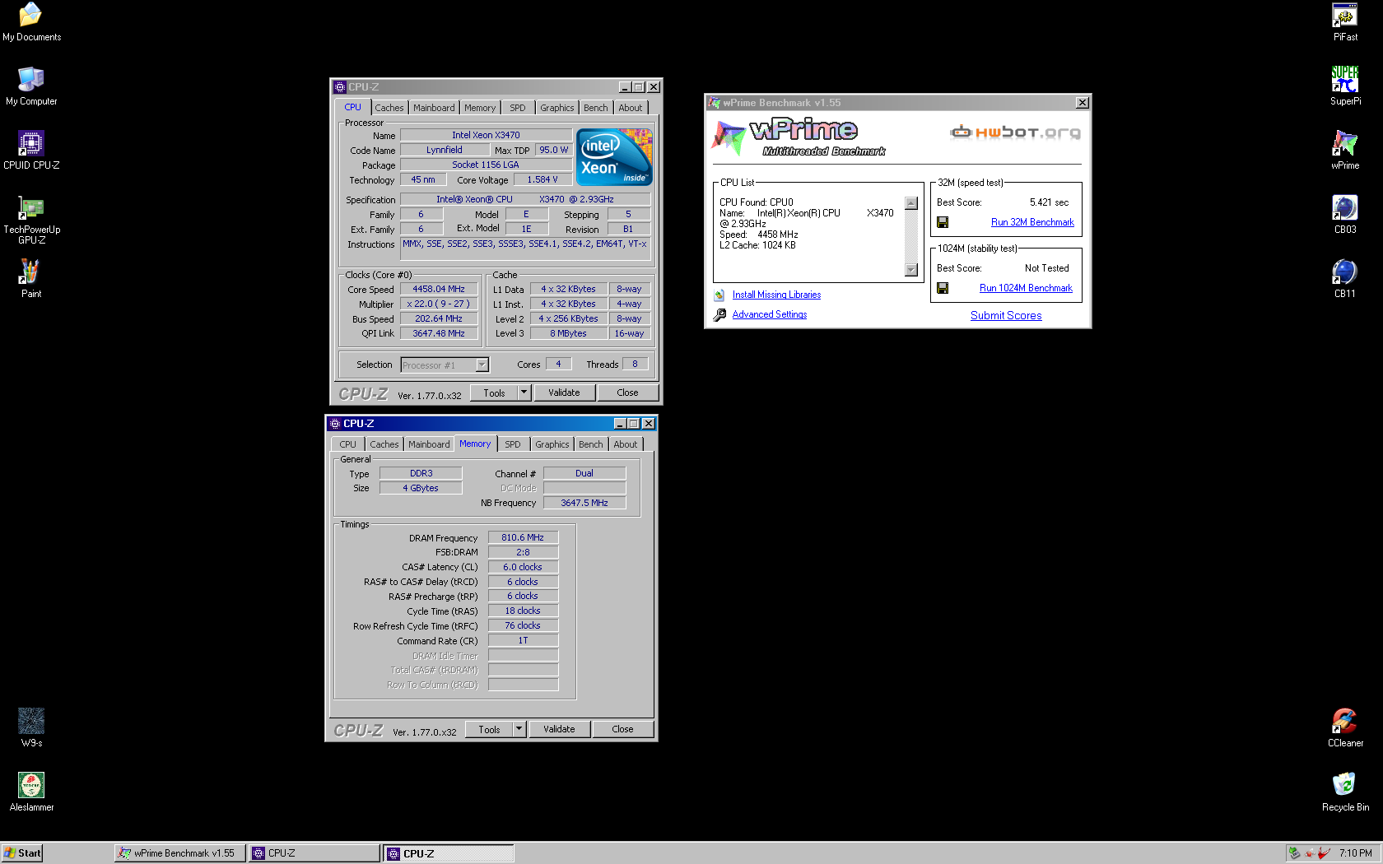Open About tab in top CPU-Z
Image resolution: width=1383 pixels, height=864 pixels.
point(631,108)
